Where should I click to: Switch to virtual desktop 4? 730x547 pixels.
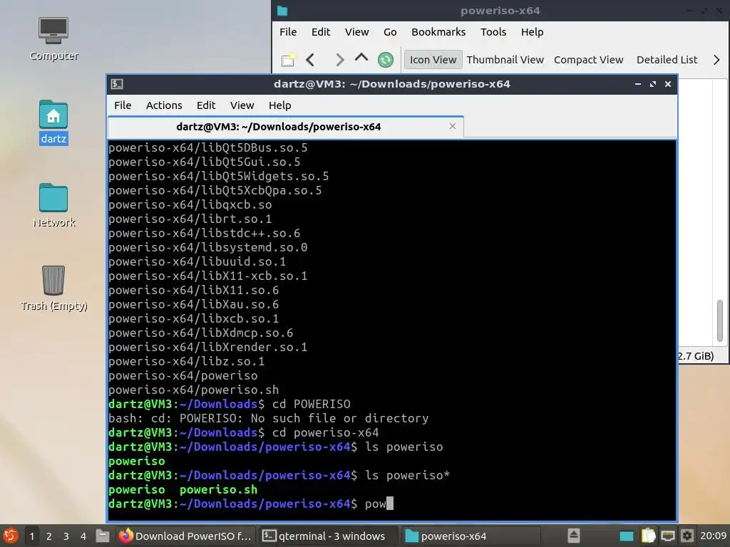pyautogui.click(x=83, y=536)
